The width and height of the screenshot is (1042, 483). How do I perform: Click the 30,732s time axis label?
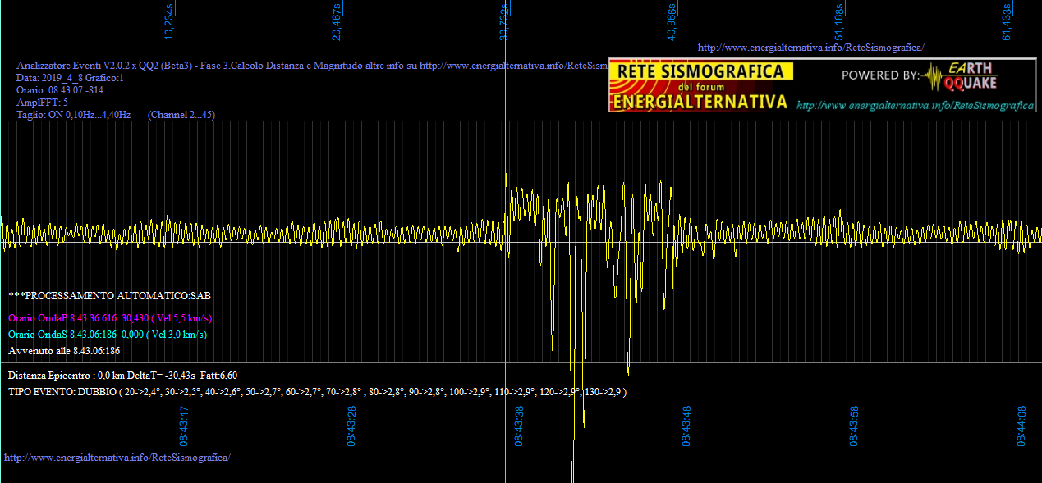click(x=504, y=22)
